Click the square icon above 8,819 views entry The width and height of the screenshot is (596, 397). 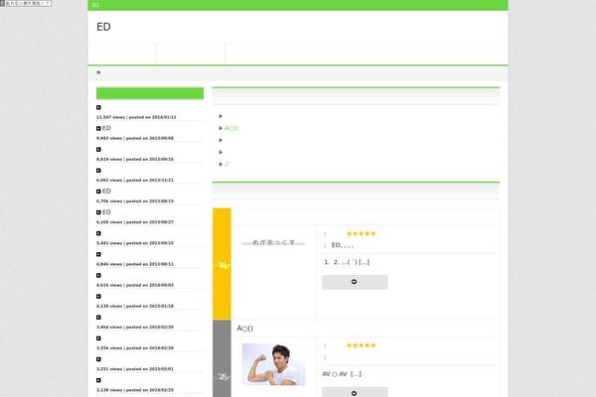coord(98,150)
